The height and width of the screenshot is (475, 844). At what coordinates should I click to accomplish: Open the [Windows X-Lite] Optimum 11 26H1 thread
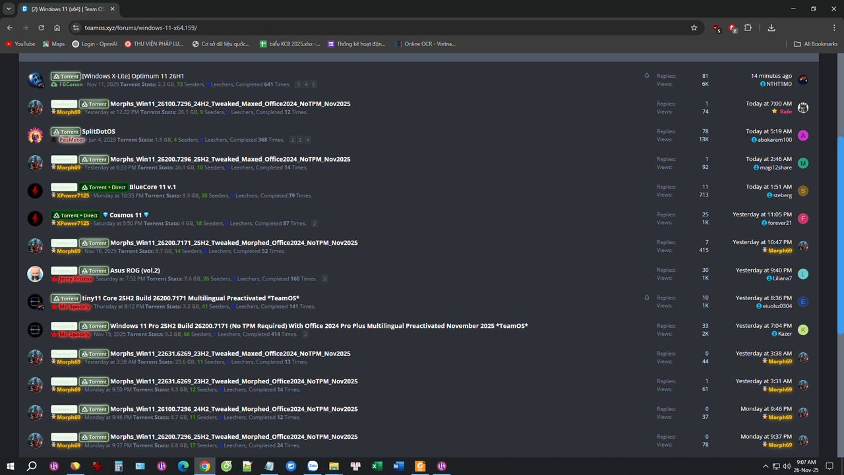pos(133,76)
